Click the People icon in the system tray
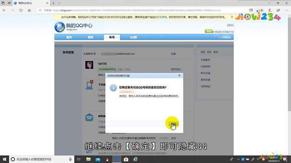Screen dimensions: 291x163 click(231, 159)
